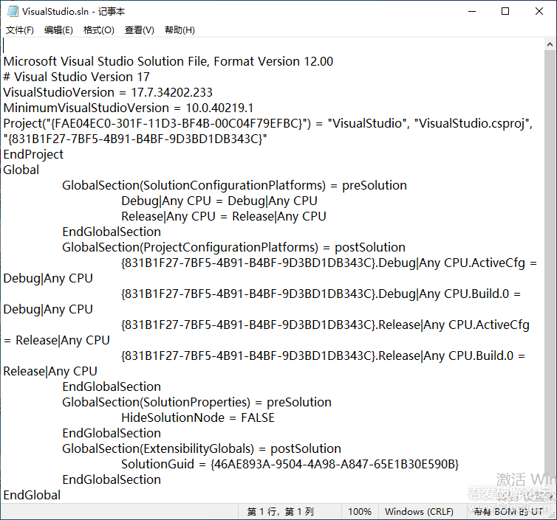Open the 格式(O) menu

[x=99, y=30]
